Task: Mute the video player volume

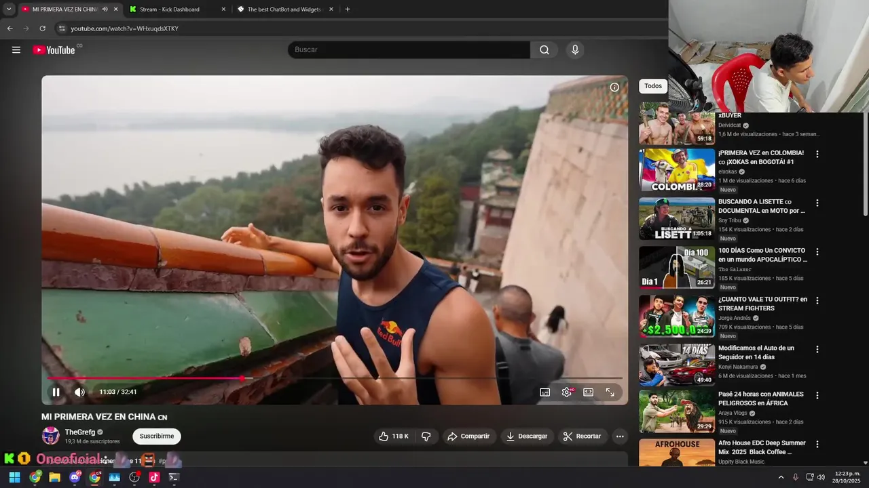Action: 79,392
